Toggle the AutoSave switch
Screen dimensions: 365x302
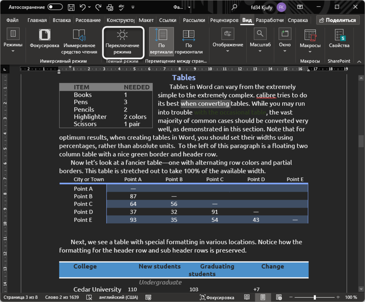coord(55,7)
